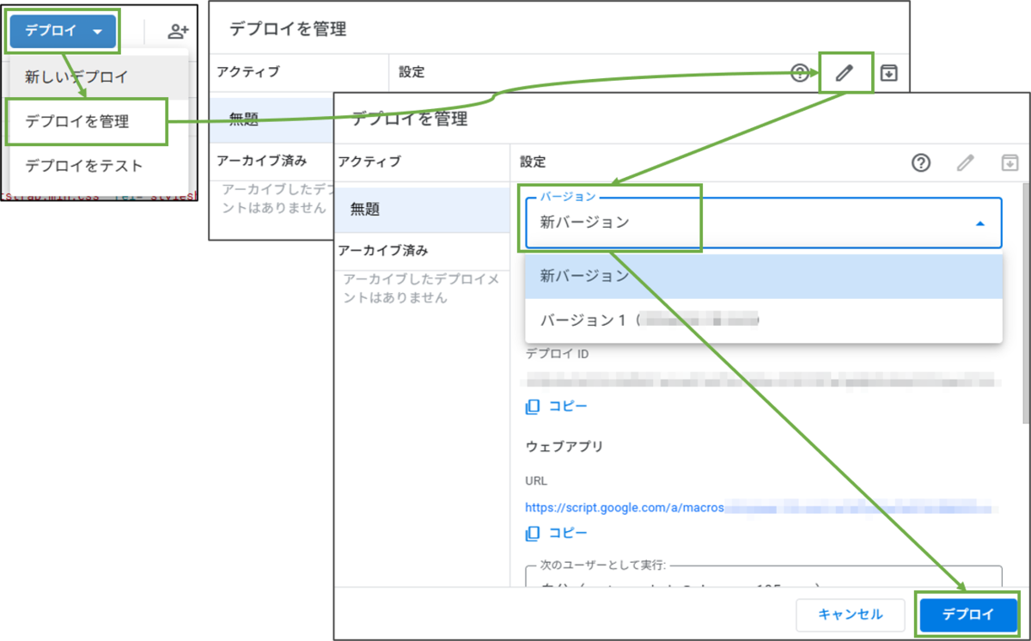1031x641 pixels.
Task: Click the archive icon in back dialog
Action: click(889, 73)
